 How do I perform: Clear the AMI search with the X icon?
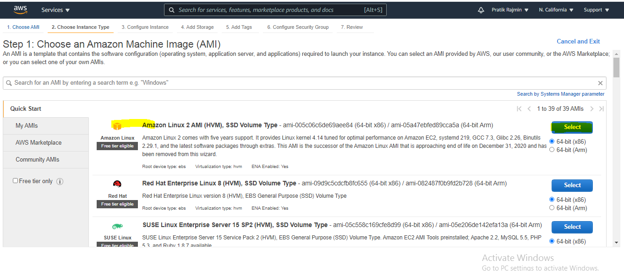tap(600, 83)
